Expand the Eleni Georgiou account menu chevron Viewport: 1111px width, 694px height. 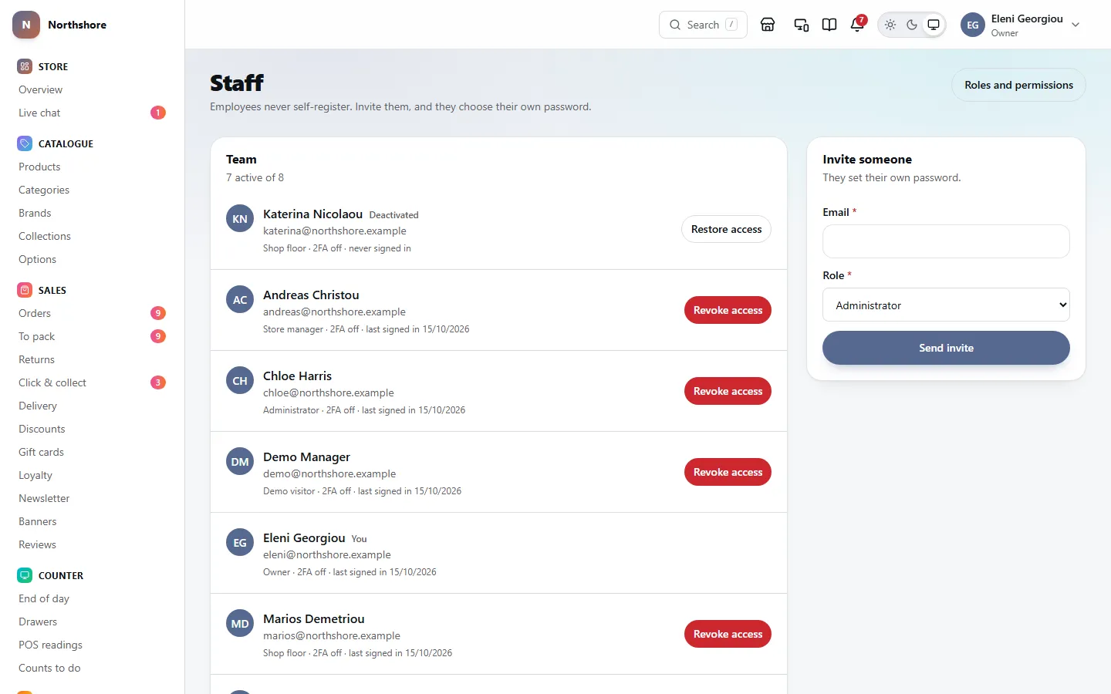point(1076,25)
